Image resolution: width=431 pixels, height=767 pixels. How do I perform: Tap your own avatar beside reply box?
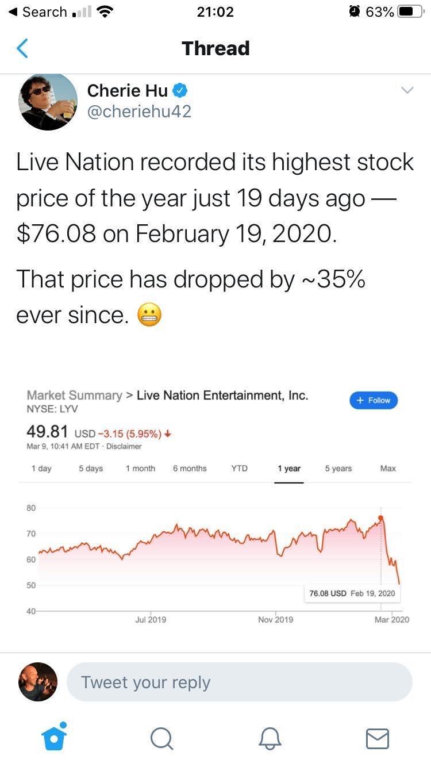pos(38,682)
